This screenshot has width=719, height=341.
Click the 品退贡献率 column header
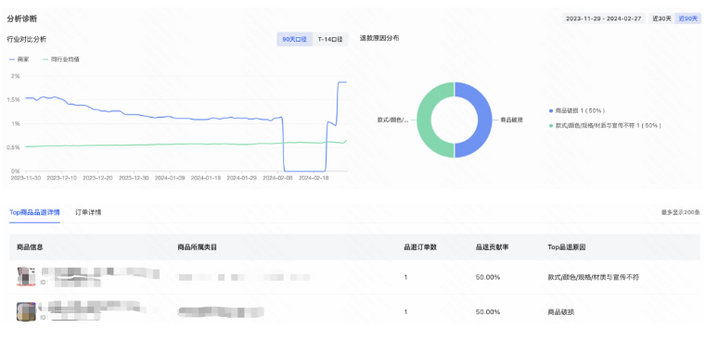click(x=492, y=247)
